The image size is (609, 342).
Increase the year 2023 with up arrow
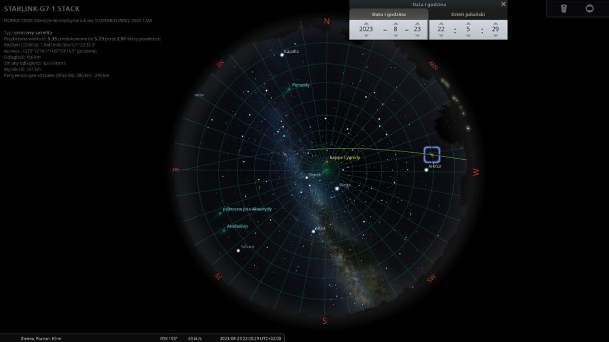pyautogui.click(x=366, y=23)
